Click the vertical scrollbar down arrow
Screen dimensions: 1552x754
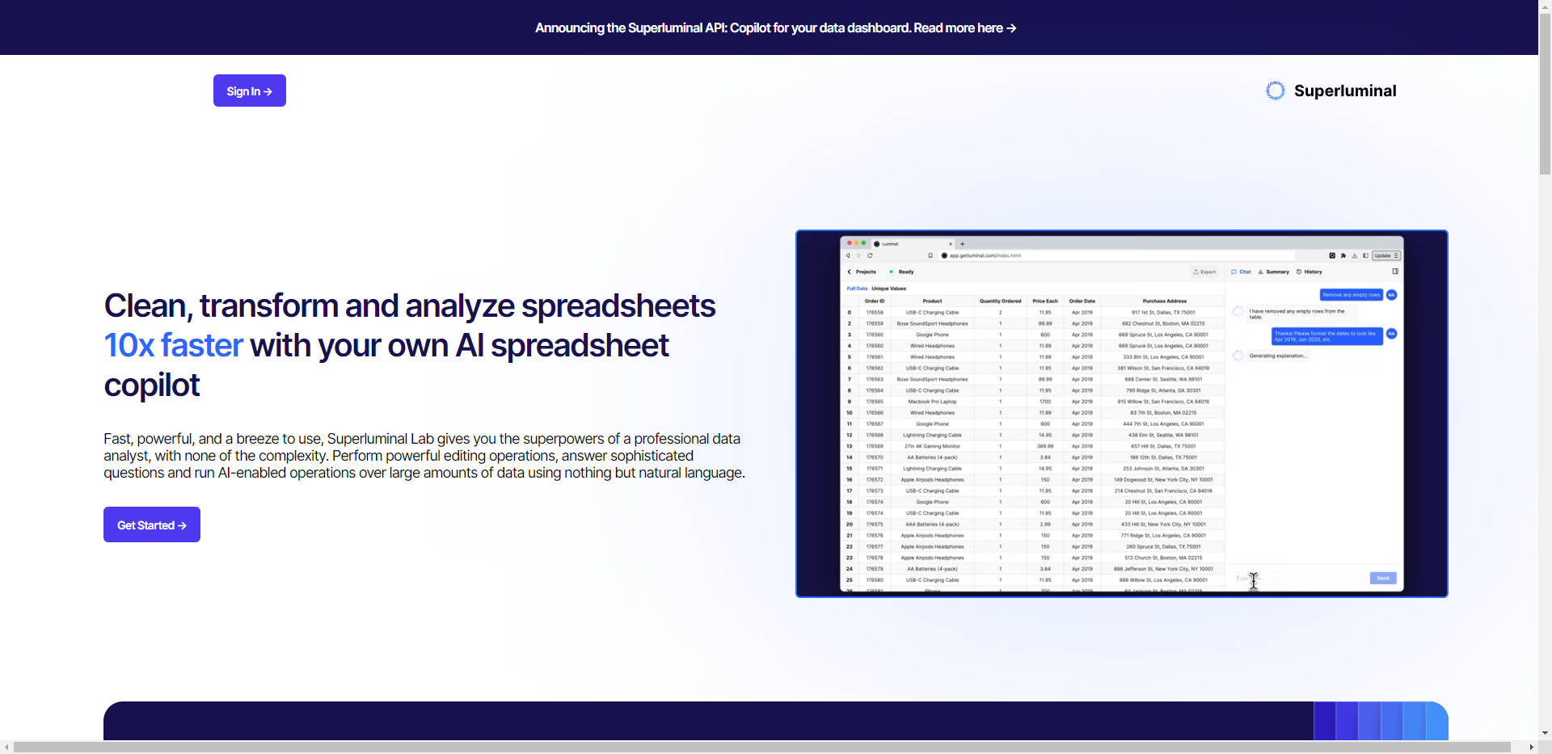coord(1545,733)
